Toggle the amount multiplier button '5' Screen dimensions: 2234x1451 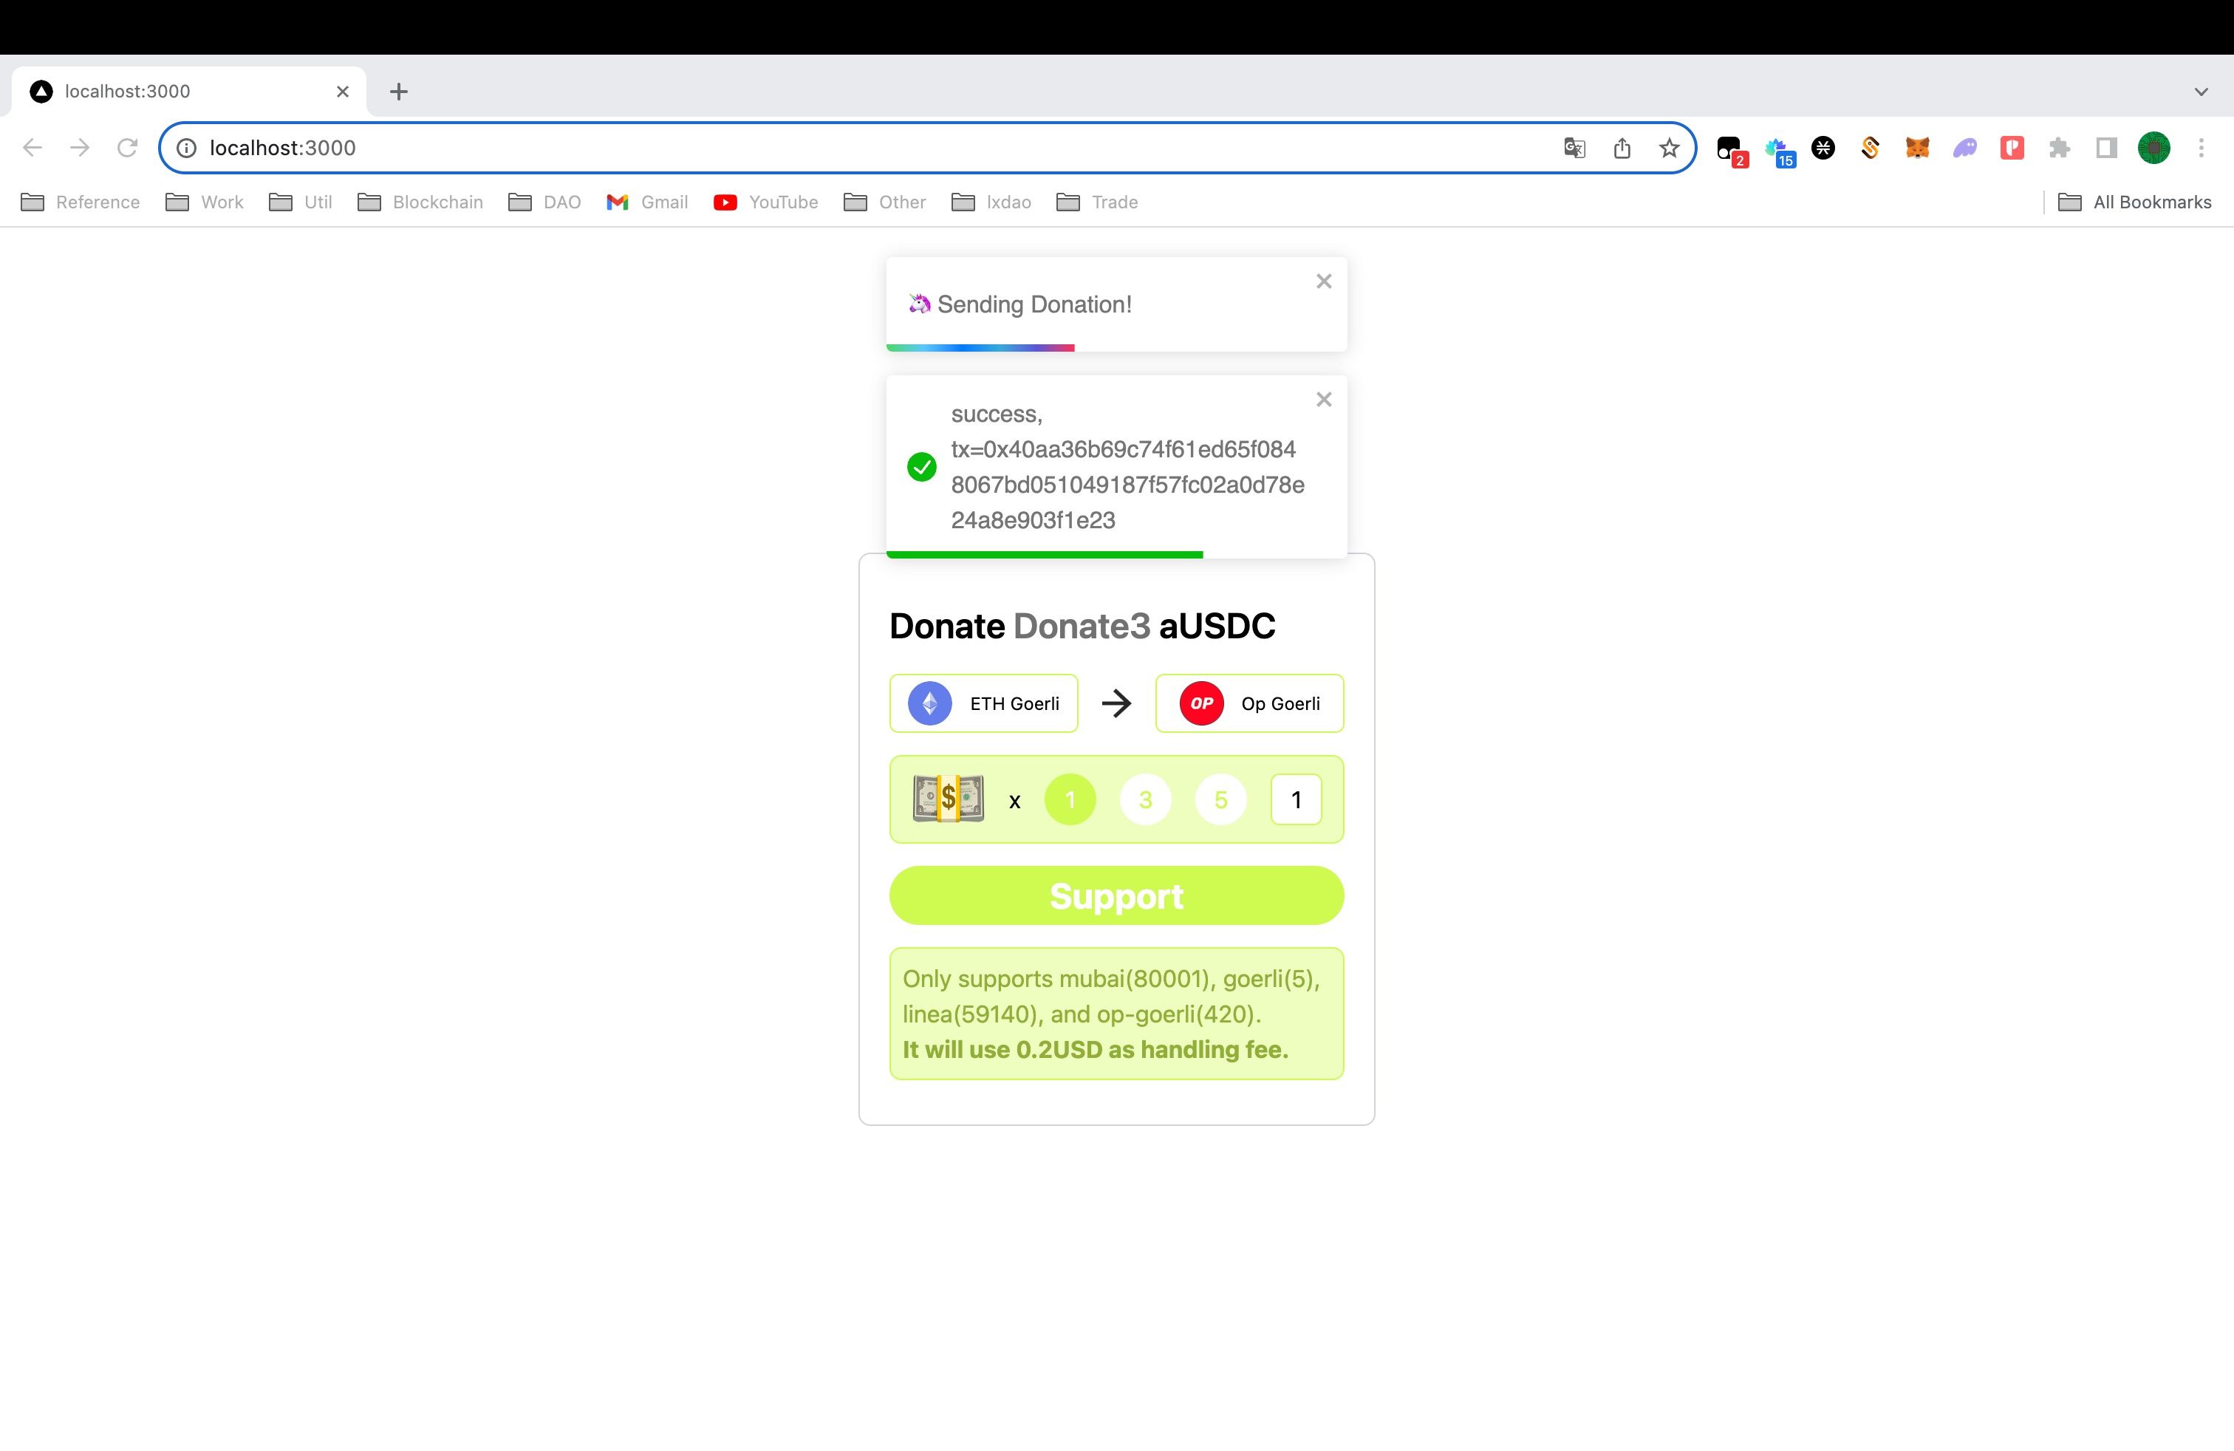(x=1221, y=799)
